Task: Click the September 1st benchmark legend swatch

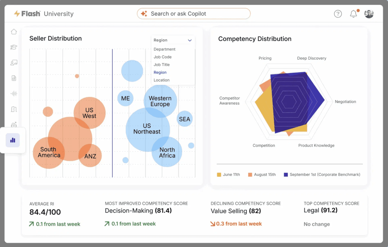Action: (286, 175)
